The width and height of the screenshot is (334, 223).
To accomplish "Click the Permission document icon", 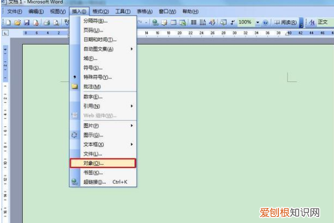I will coord(36,23).
